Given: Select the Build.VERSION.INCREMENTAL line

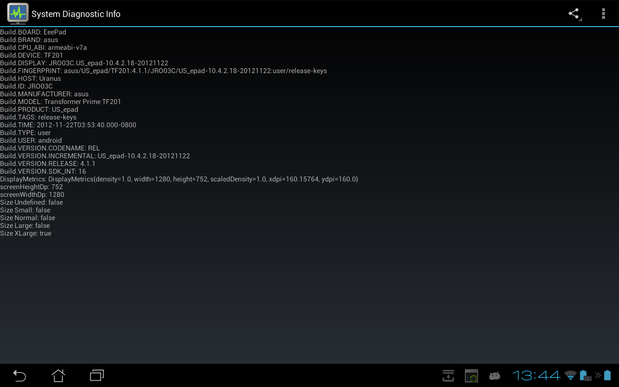Looking at the screenshot, I should click(95, 156).
